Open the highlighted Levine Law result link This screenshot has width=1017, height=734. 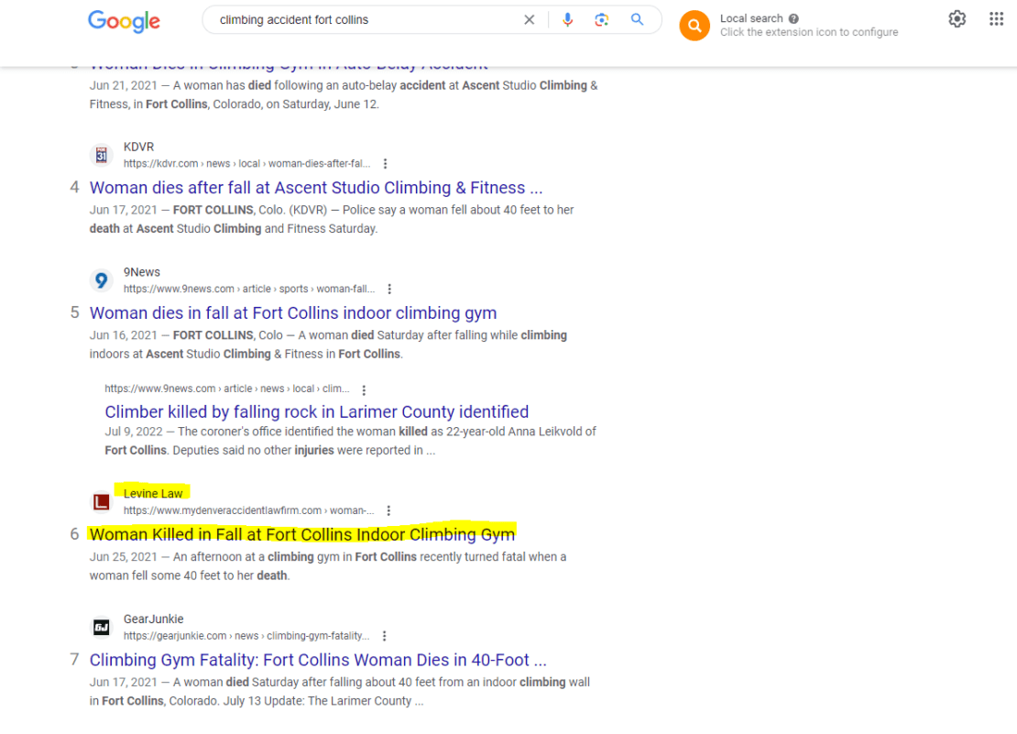[x=301, y=534]
